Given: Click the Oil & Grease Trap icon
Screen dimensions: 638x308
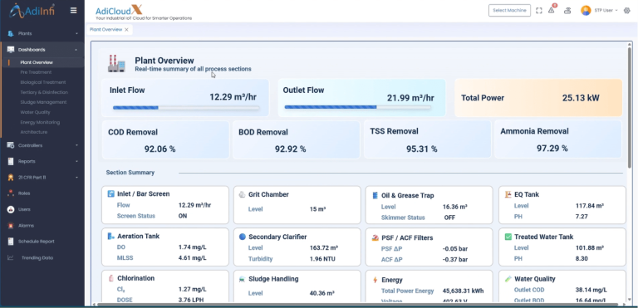Looking at the screenshot, I should [x=375, y=196].
